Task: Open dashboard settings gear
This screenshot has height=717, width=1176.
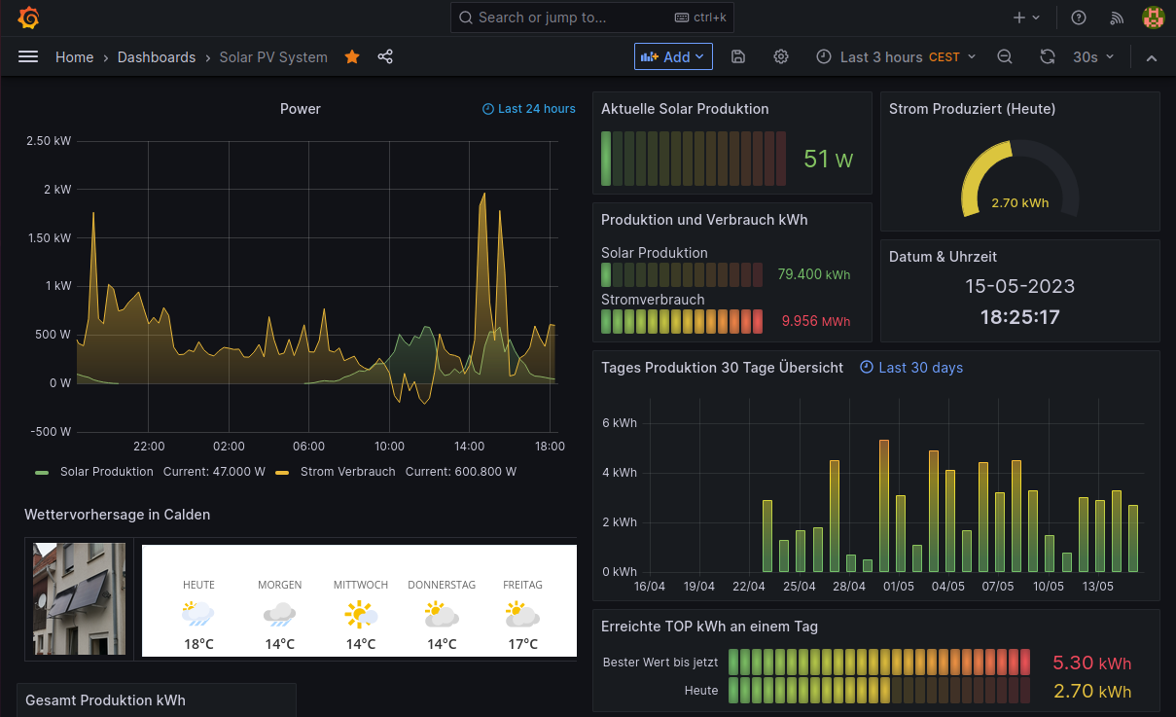Action: tap(781, 57)
